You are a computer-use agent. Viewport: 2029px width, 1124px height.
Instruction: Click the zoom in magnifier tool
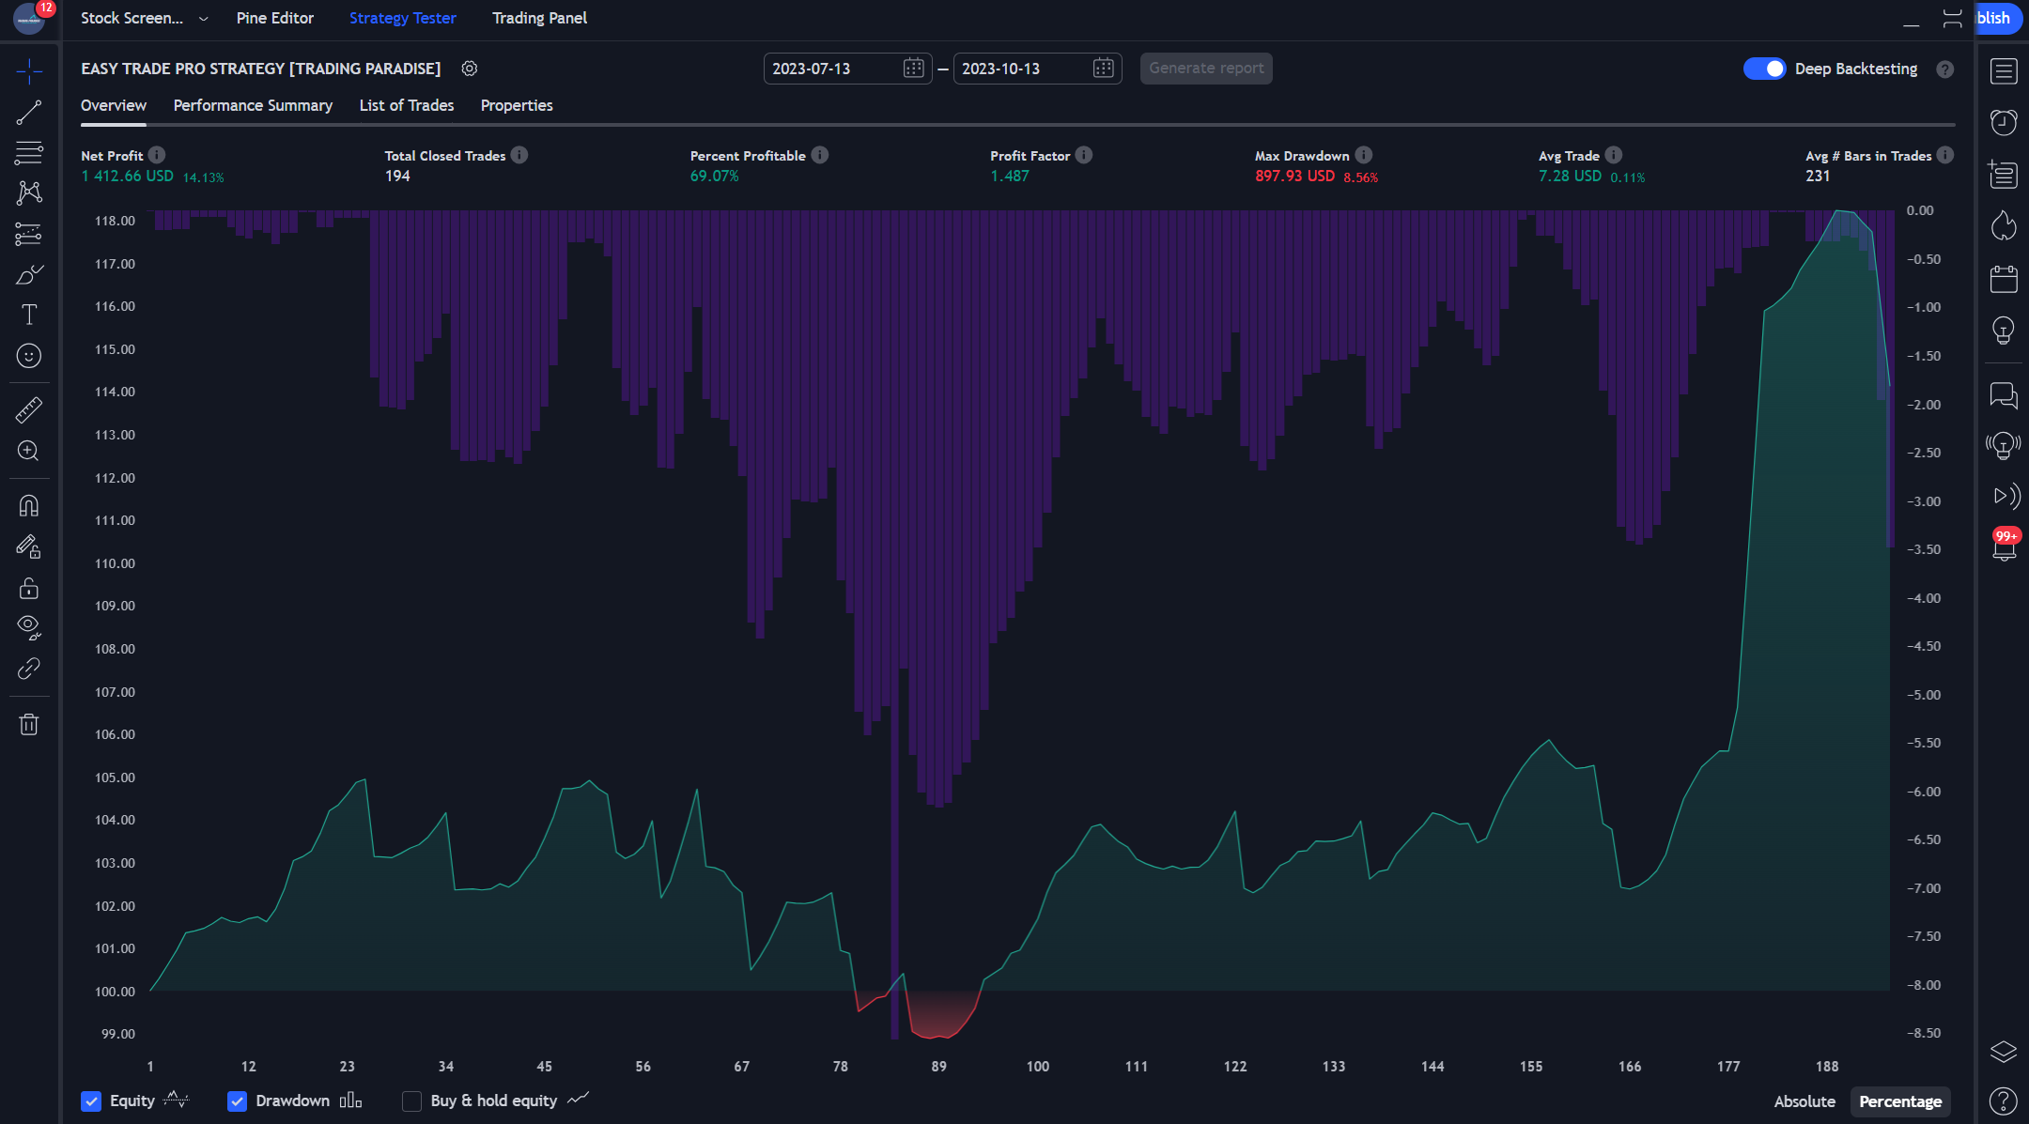click(29, 451)
